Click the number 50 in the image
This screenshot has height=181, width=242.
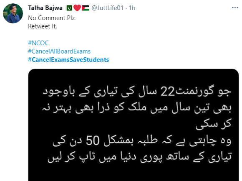click(93, 140)
